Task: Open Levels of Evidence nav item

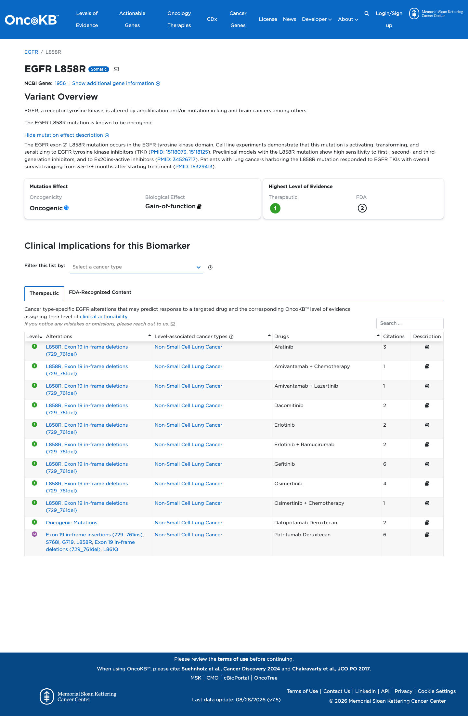Action: [x=87, y=19]
